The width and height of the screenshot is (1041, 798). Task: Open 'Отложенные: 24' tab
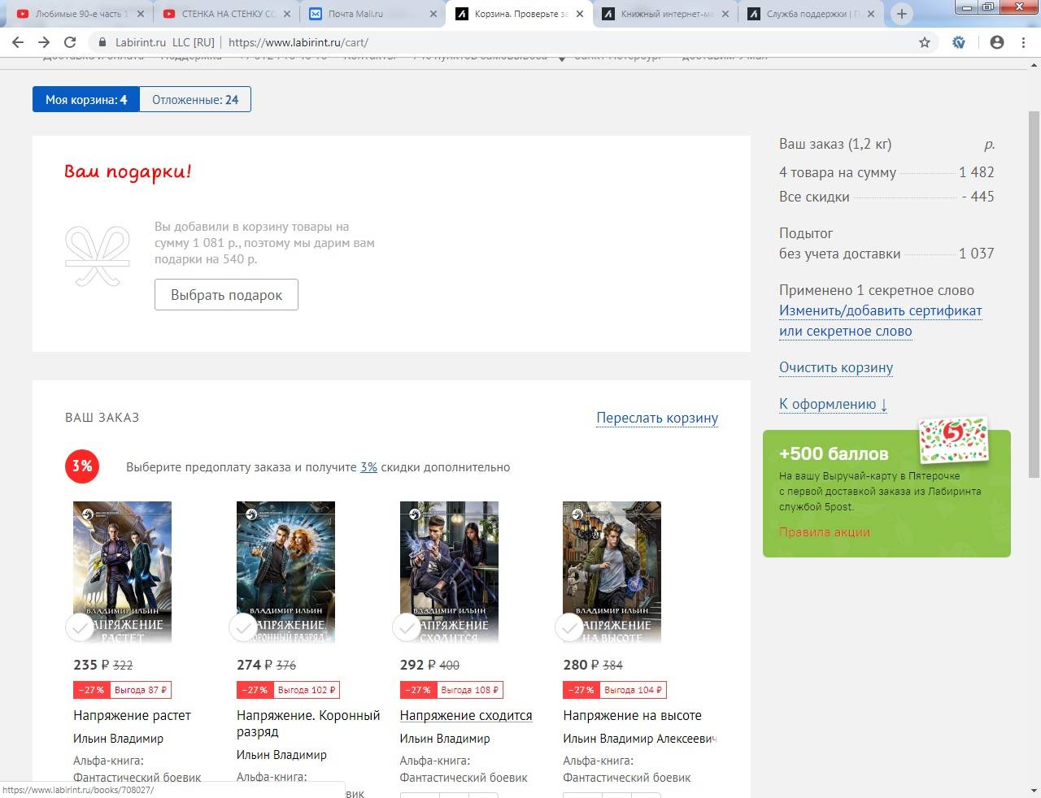tap(195, 99)
